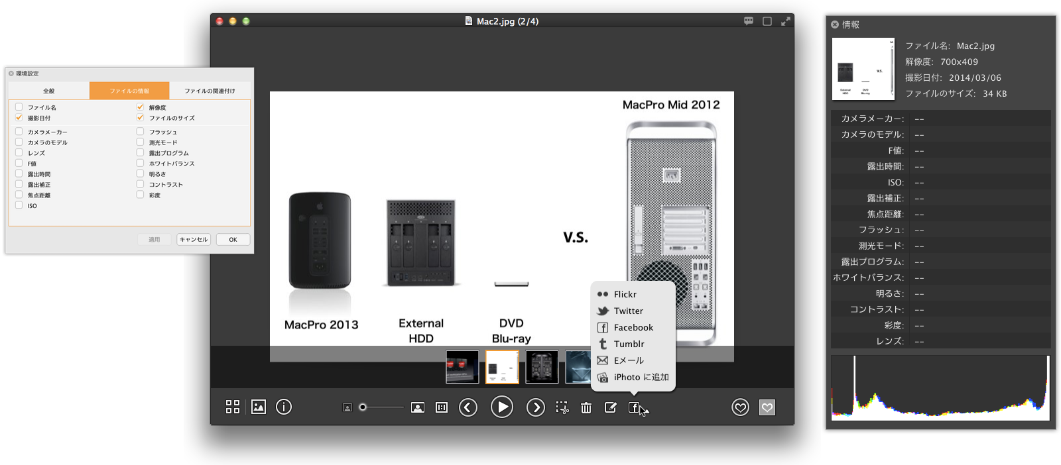
Task: Open the info panel with the circled i icon
Action: click(284, 407)
